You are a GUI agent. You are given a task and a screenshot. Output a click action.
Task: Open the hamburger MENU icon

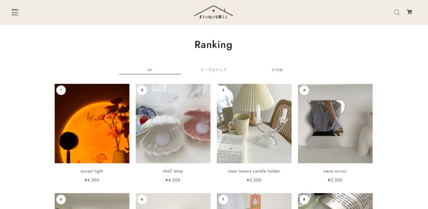[x=15, y=12]
